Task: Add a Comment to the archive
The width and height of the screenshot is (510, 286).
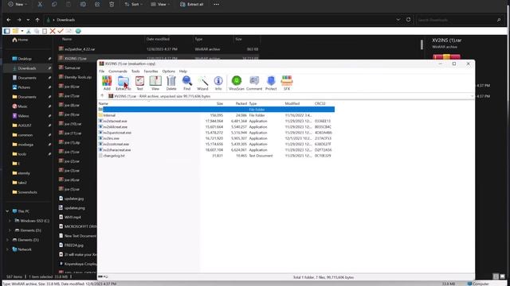Action: point(254,83)
